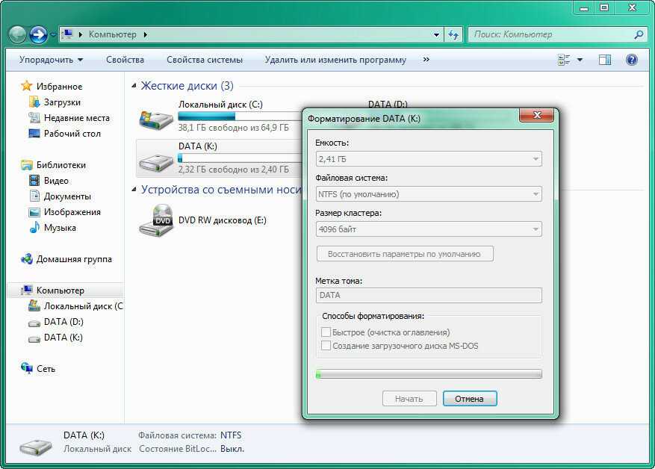Open the Размер кластера dropdown
Image resolution: width=655 pixels, height=469 pixels.
(429, 229)
